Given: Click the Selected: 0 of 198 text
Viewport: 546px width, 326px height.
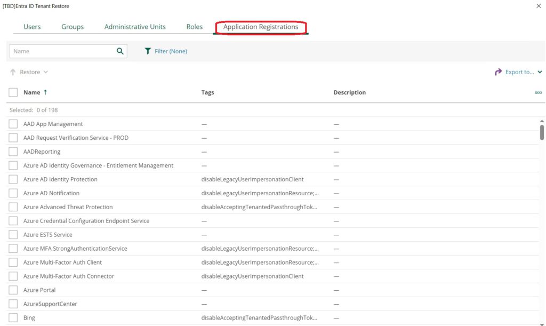Looking at the screenshot, I should click(34, 110).
